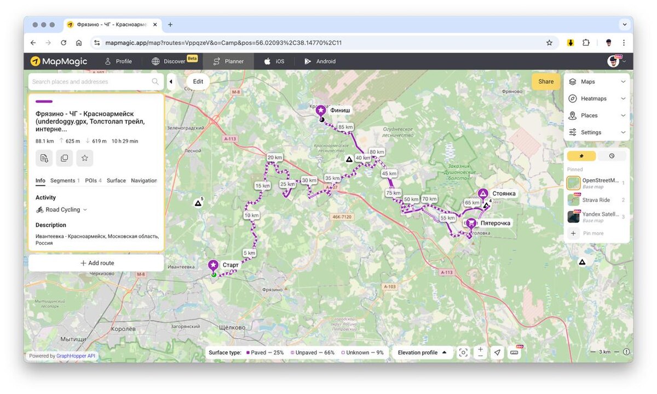Image resolution: width=657 pixels, height=394 pixels.
Task: Select the Yandex Satellite map thumbnail
Action: [x=574, y=217]
